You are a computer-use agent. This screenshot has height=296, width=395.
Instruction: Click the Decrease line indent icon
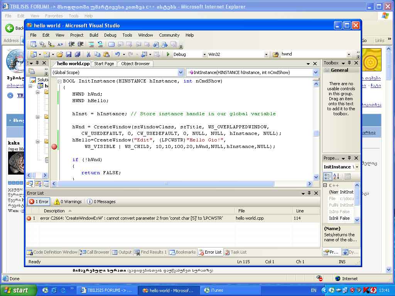point(71,45)
